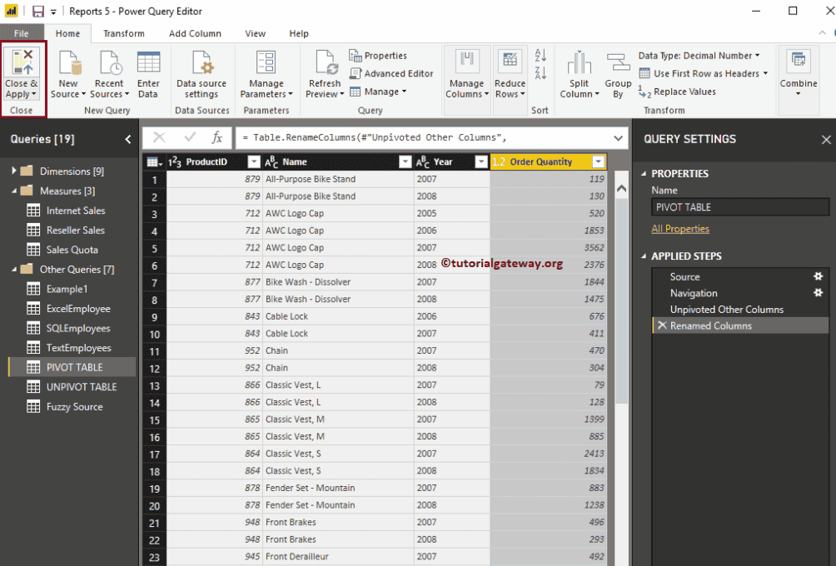This screenshot has height=566, width=836.
Task: Open the Order Quantity column filter dropdown
Action: (598, 161)
